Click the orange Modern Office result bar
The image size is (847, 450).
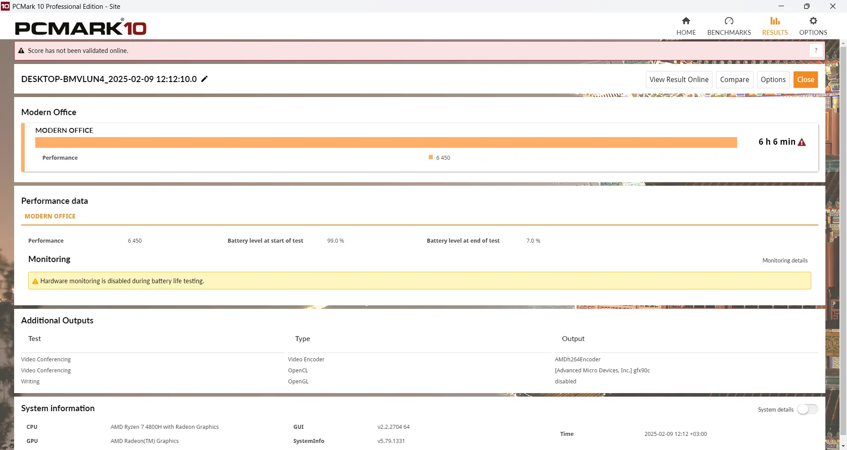[x=386, y=142]
